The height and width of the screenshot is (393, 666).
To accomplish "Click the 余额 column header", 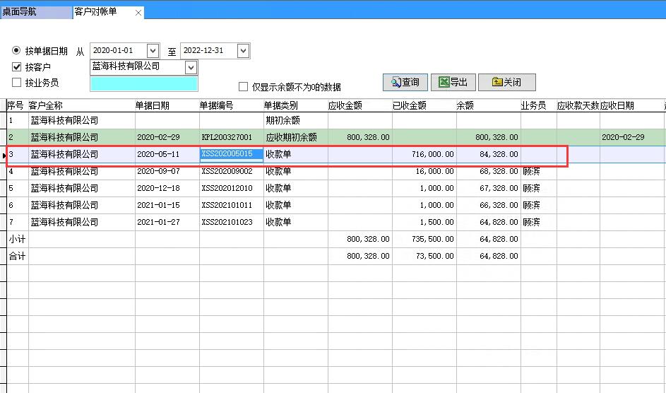I will (x=465, y=105).
